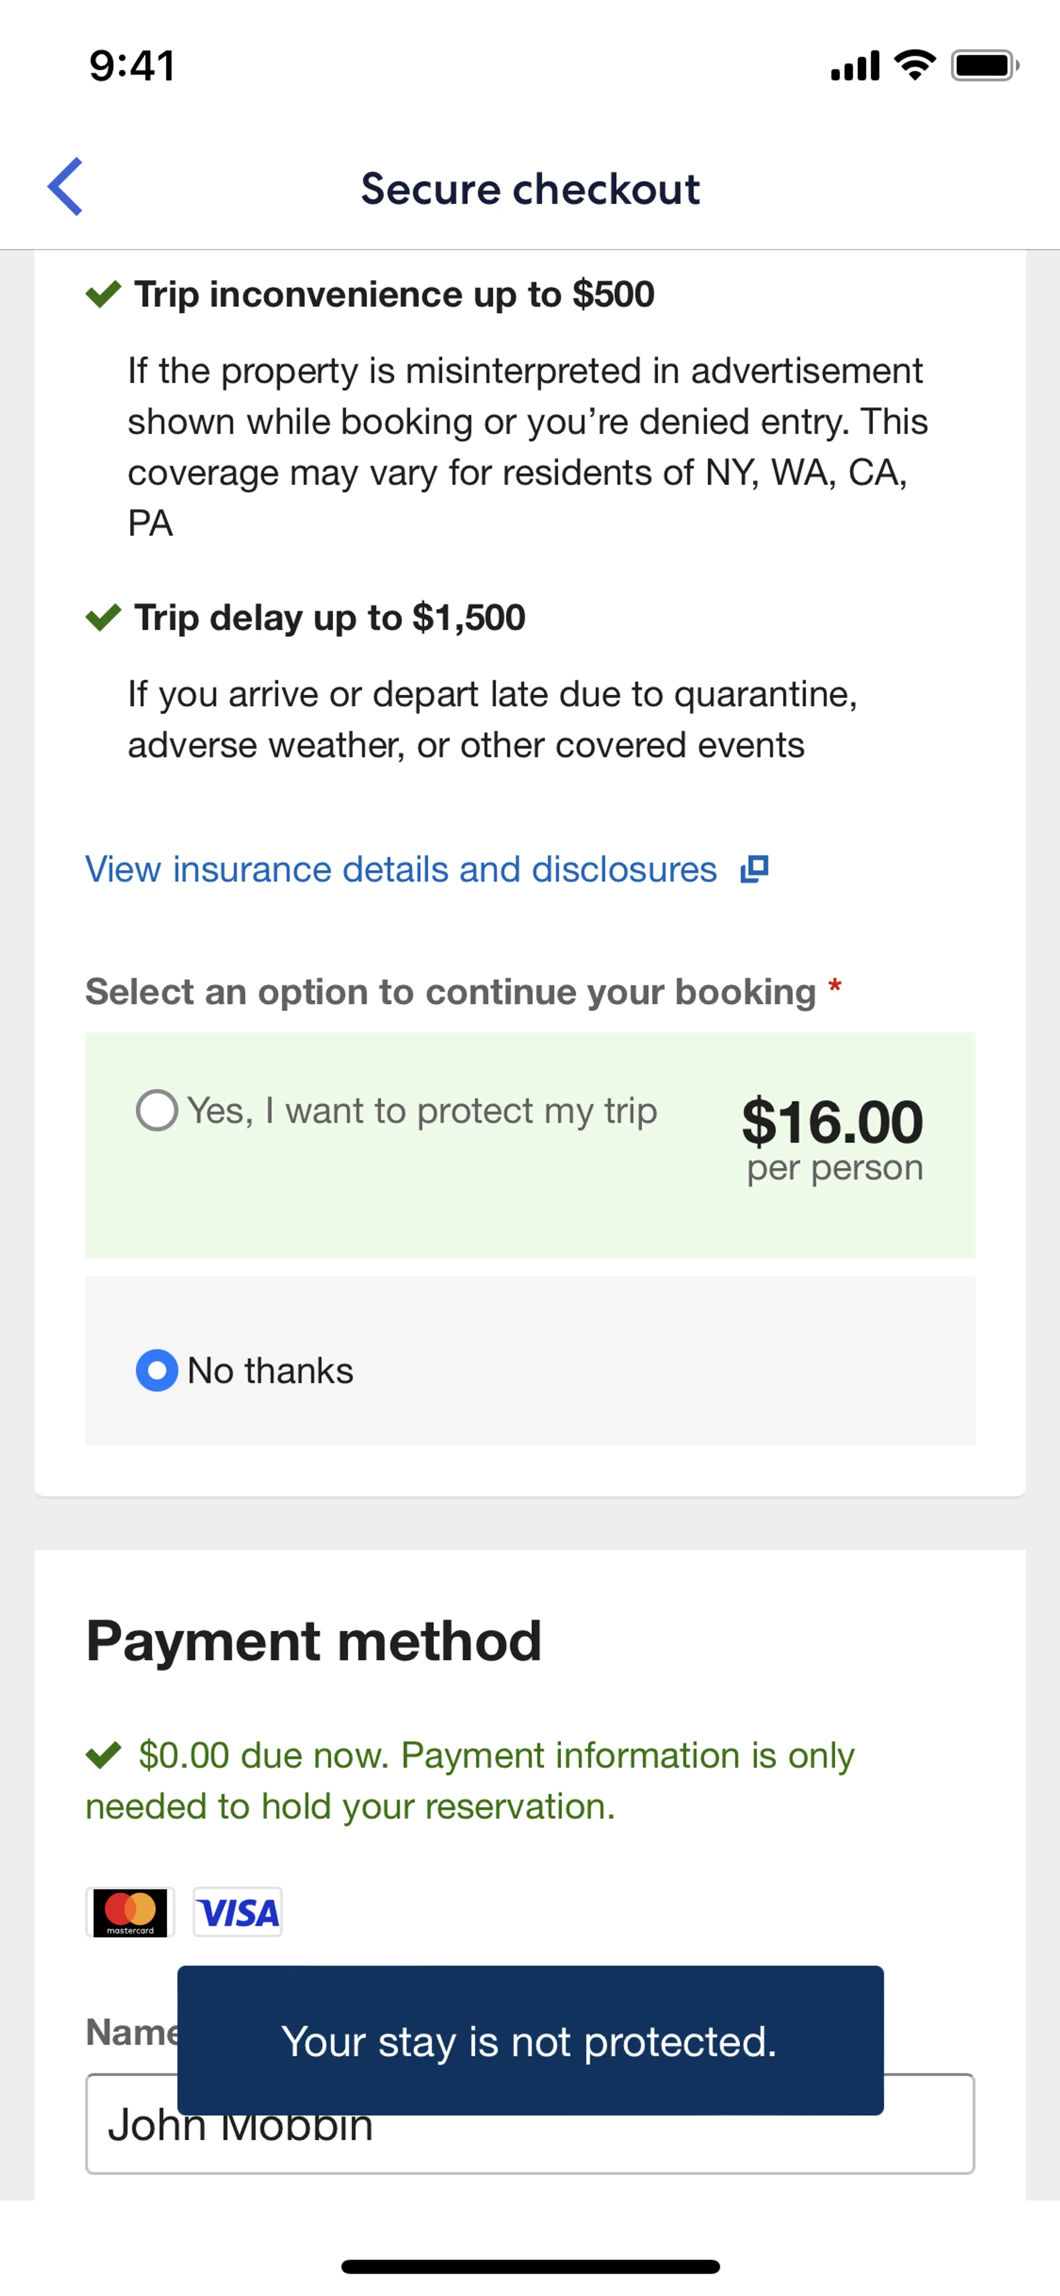Tap the battery icon in status bar
The image size is (1060, 2296).
point(983,66)
